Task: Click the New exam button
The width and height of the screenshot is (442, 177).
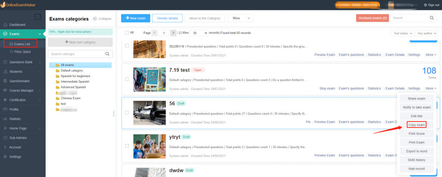Action: 136,18
